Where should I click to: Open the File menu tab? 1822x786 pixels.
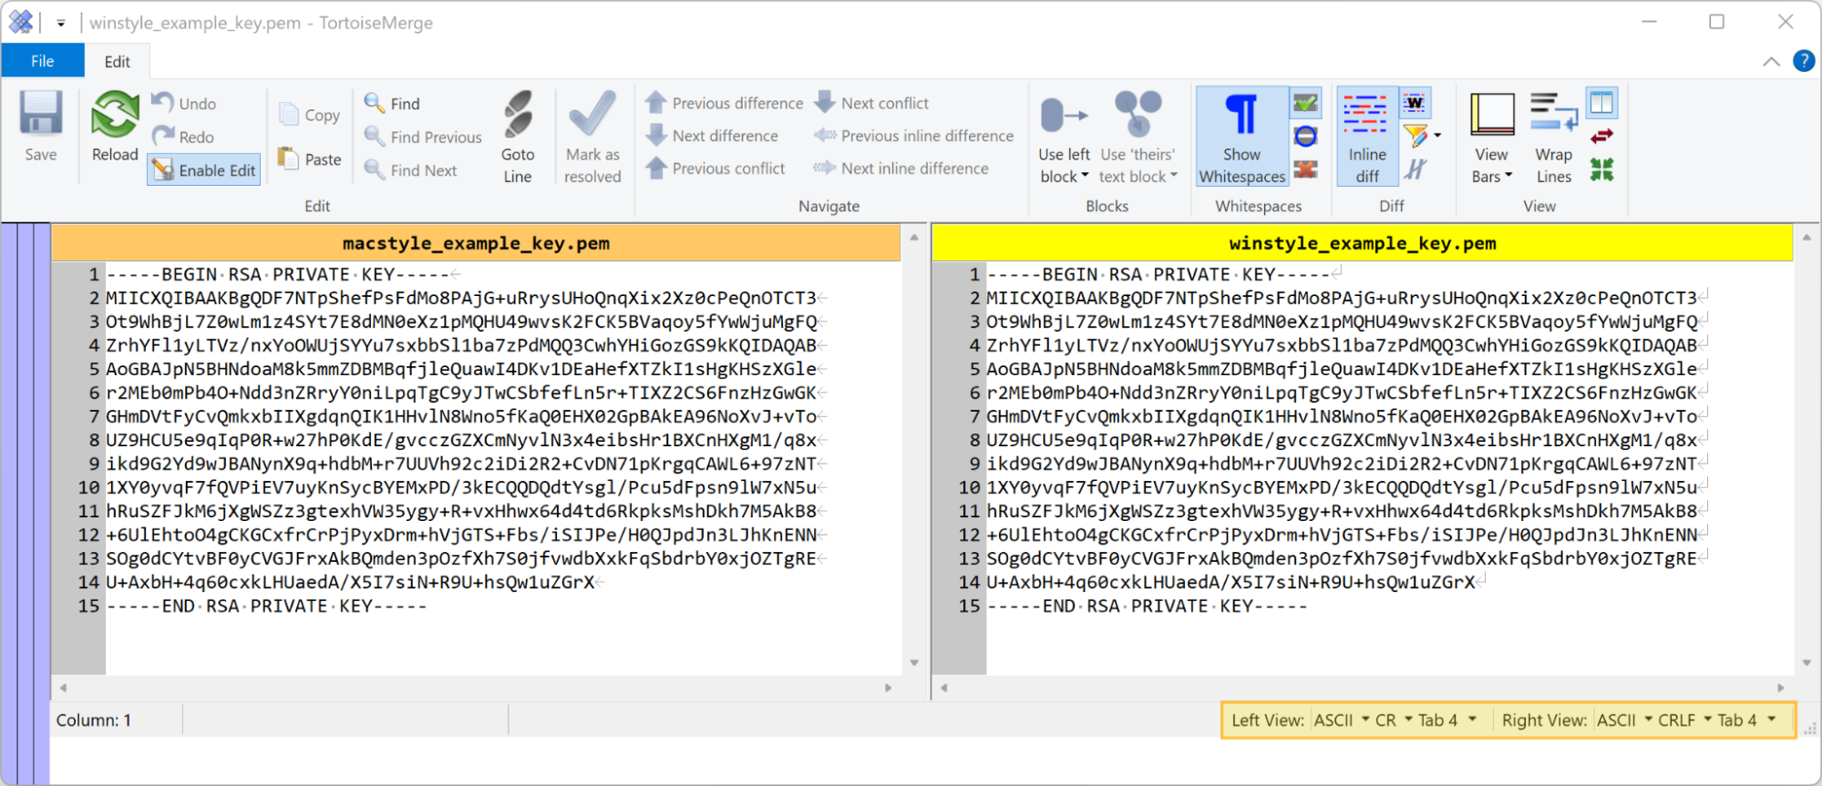click(x=43, y=61)
